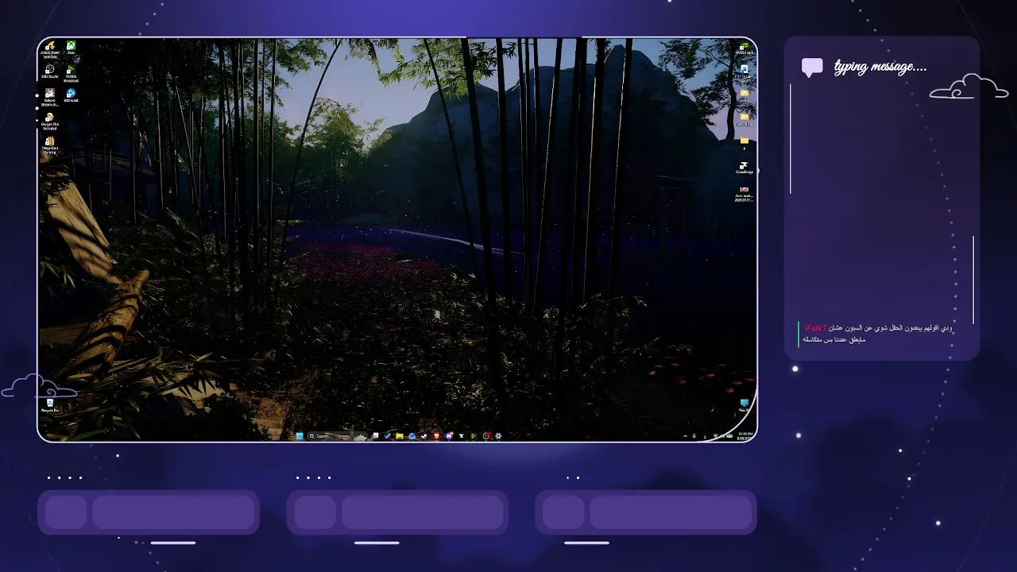1017x572 pixels.
Task: Click the Windows Start button
Action: pos(300,436)
